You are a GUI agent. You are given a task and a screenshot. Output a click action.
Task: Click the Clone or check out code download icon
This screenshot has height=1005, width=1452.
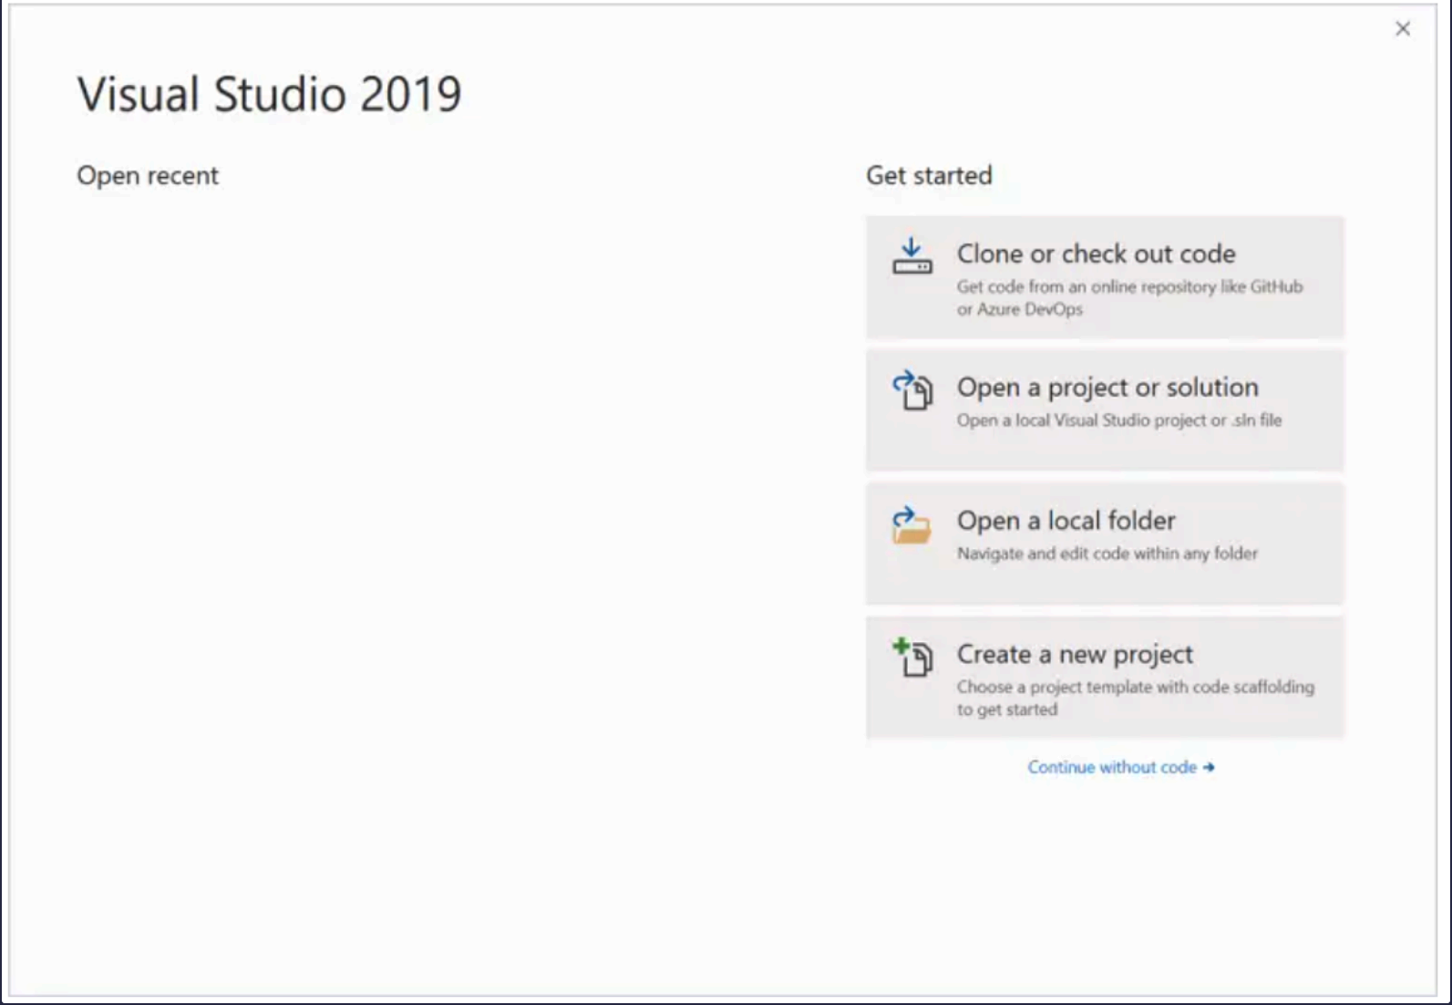pos(911,256)
